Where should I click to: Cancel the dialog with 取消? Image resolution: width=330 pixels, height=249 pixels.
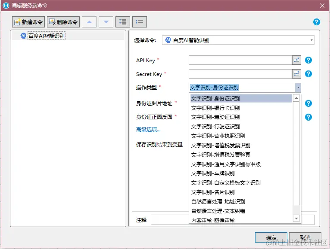pyautogui.click(x=305, y=237)
